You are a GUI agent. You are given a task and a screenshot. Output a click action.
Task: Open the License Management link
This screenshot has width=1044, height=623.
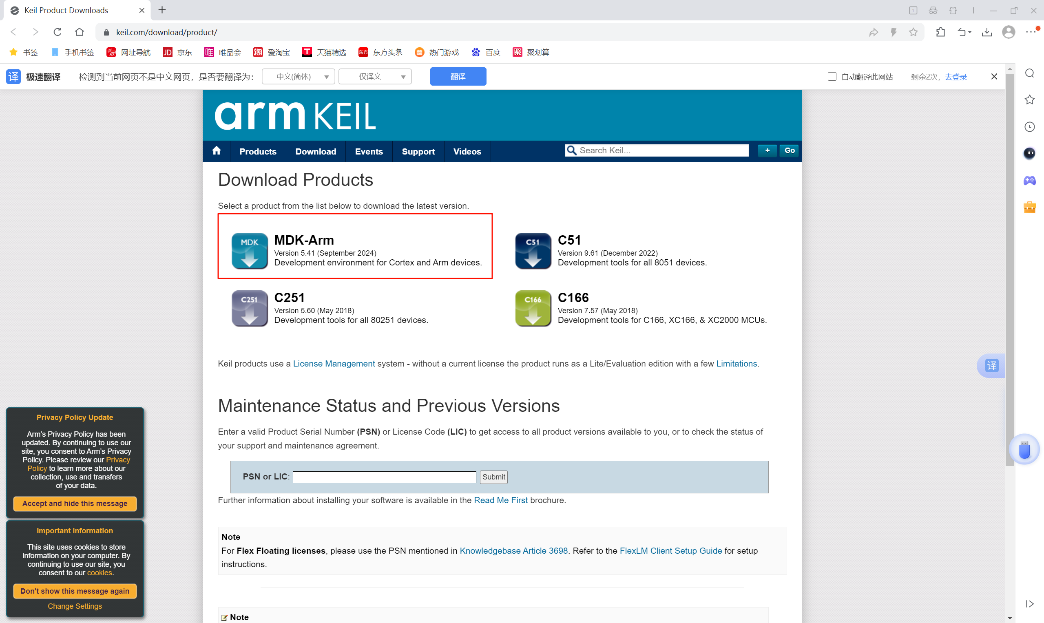(334, 364)
